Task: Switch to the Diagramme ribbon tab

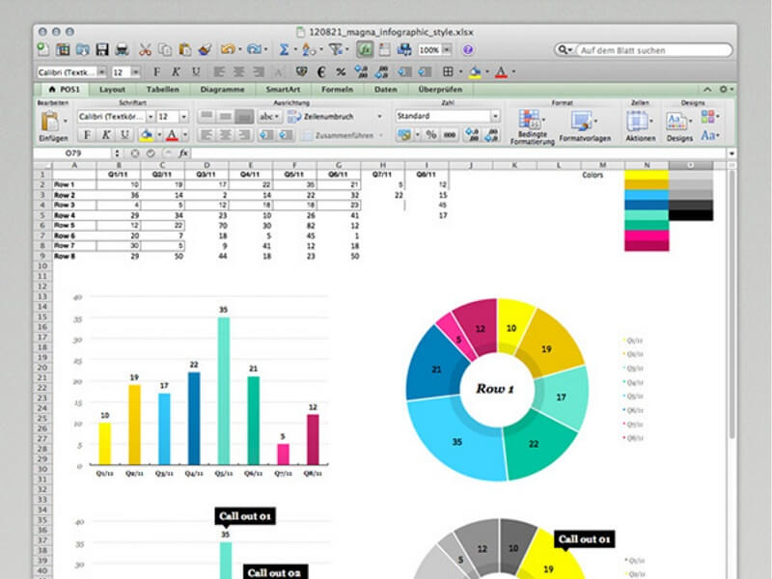Action: [x=222, y=89]
